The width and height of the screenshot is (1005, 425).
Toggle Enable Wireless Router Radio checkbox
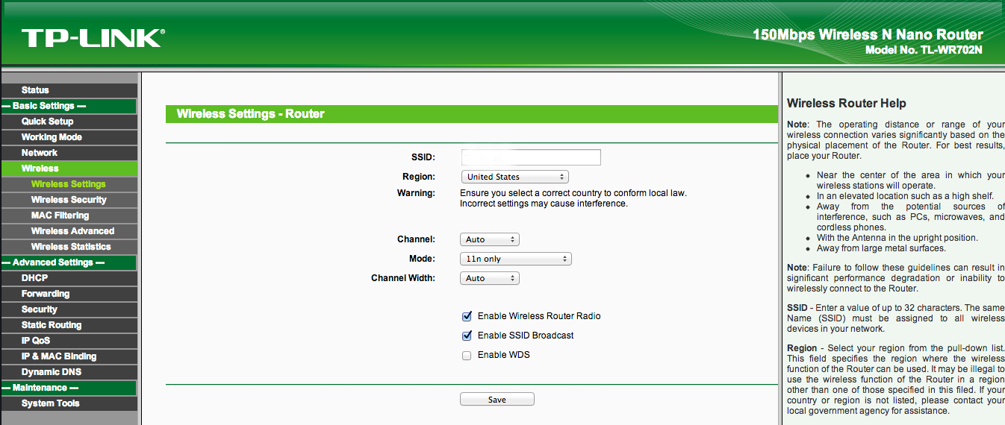(467, 316)
